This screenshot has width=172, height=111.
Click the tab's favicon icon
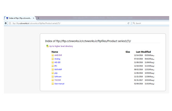(7, 18)
